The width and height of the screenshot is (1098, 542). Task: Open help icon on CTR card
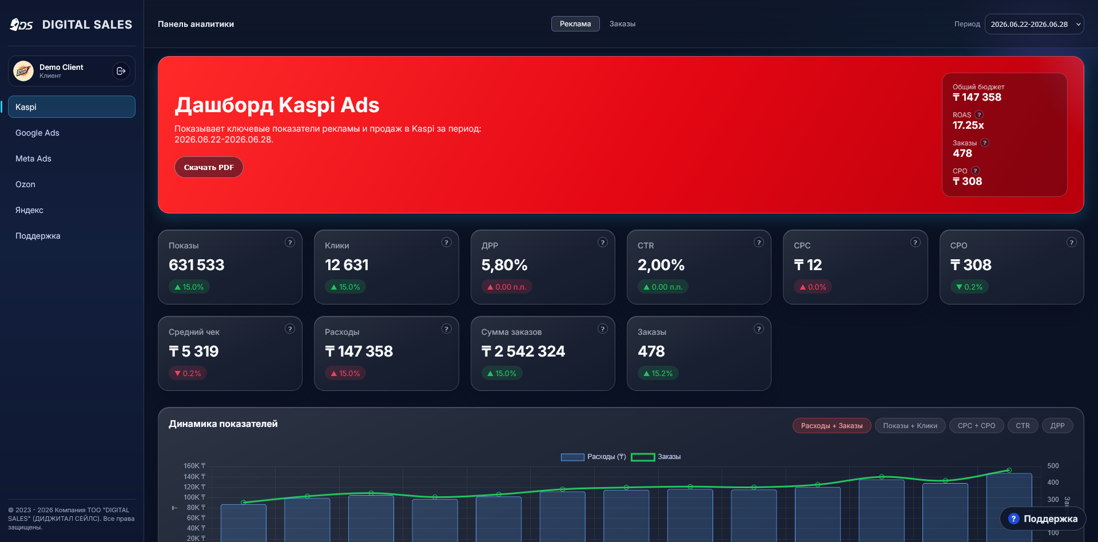(759, 242)
